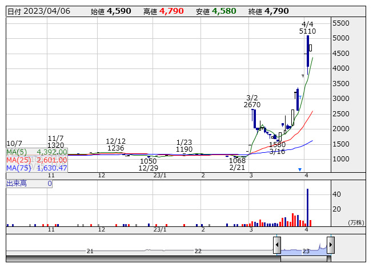373x268 pixels.
Task: Click the blue triangle marker above April
Action: 300,169
